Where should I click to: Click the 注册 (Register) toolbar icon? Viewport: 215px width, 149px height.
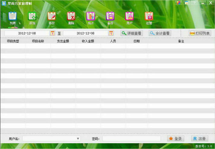[149, 18]
